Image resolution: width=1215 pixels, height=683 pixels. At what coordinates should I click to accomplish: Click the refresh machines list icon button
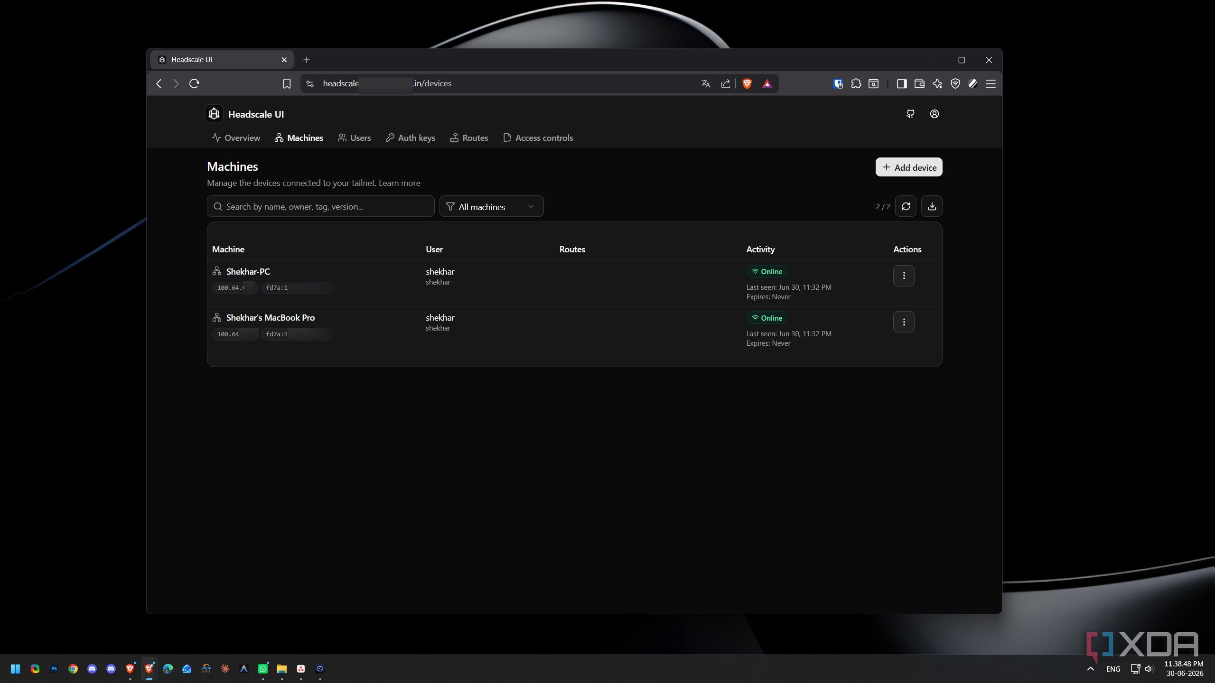click(906, 206)
